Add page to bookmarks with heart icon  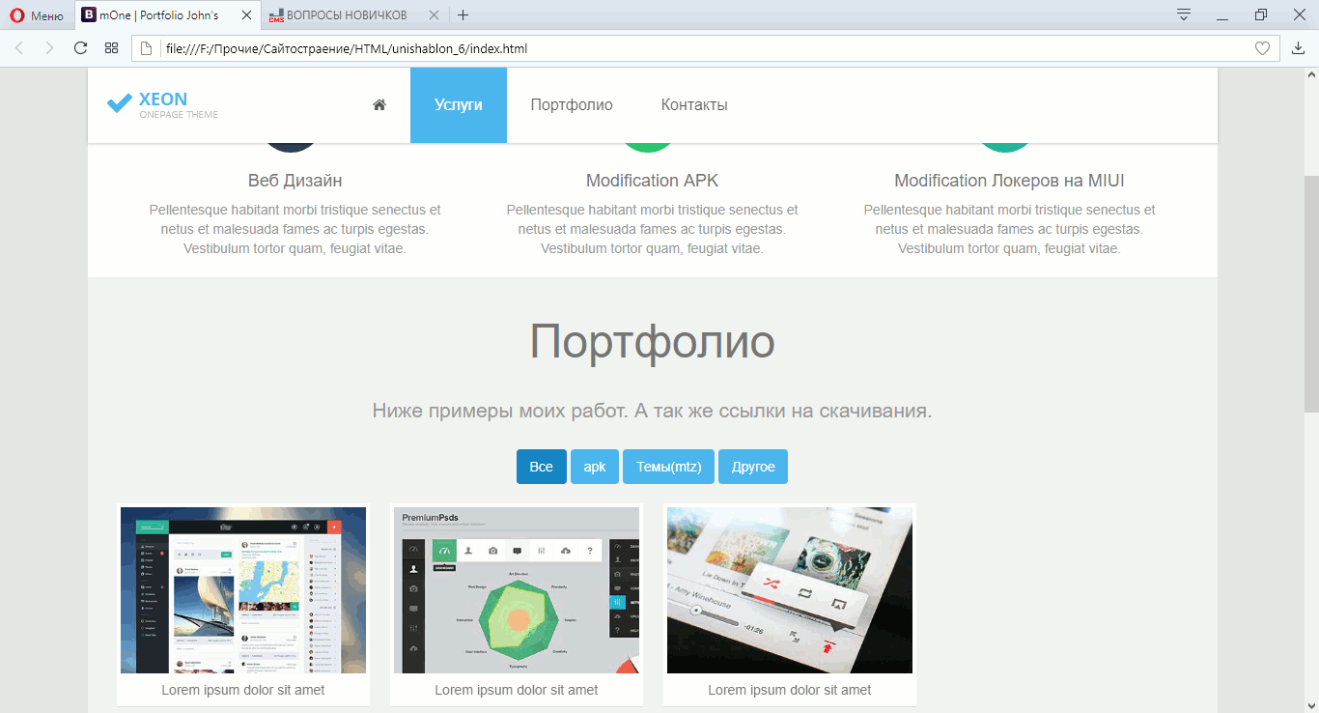click(1262, 48)
